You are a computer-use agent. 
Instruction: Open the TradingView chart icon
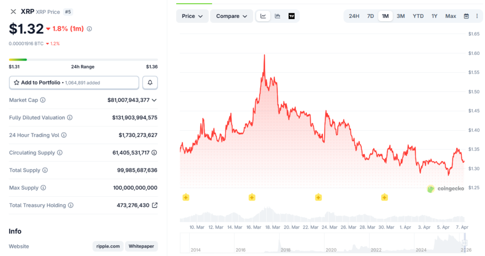pyautogui.click(x=292, y=16)
